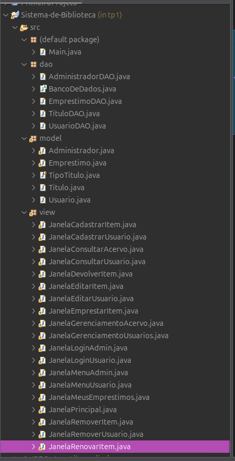This screenshot has width=235, height=461.
Task: Select JanelaGerenciamentoAcervo.java file name
Action: [x=106, y=323]
